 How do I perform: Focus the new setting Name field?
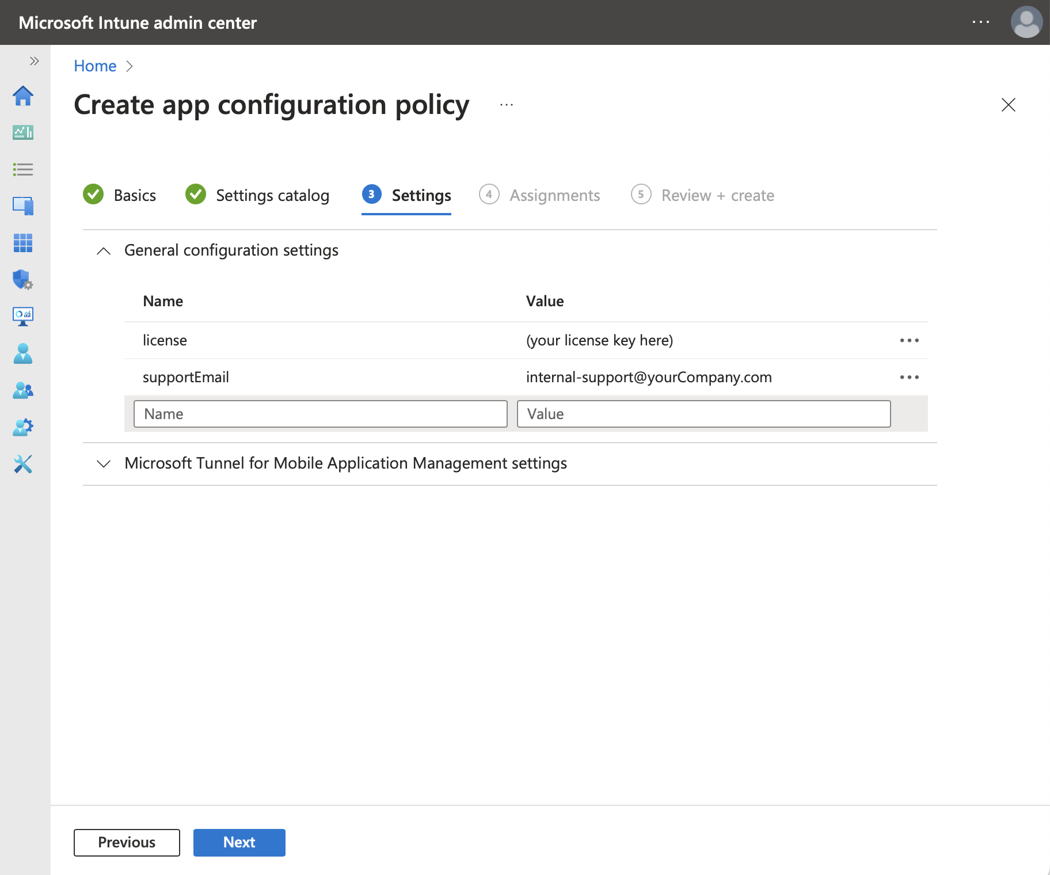point(320,414)
